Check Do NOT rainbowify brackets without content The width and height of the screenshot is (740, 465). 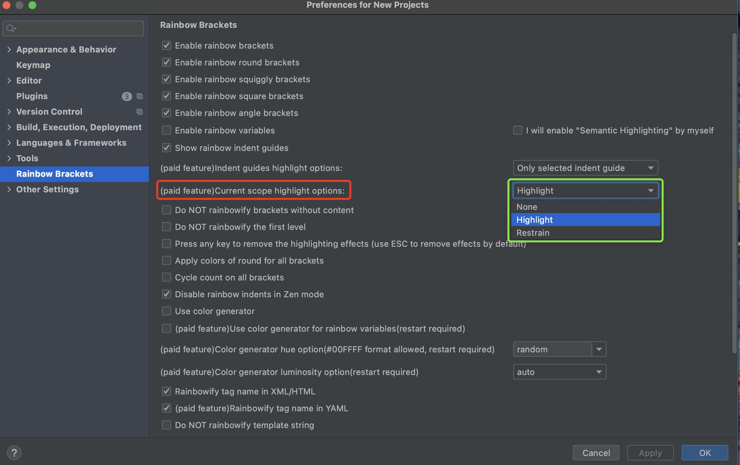pos(167,210)
